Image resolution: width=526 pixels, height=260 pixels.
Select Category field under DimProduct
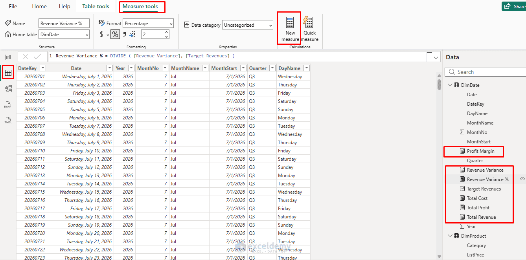476,245
